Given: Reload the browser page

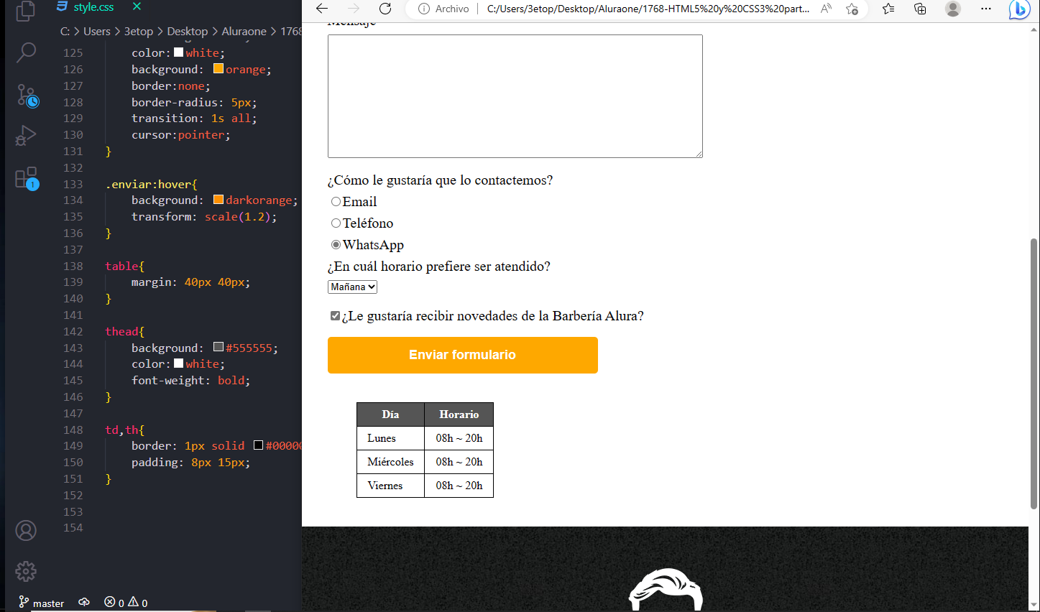Looking at the screenshot, I should pyautogui.click(x=385, y=9).
